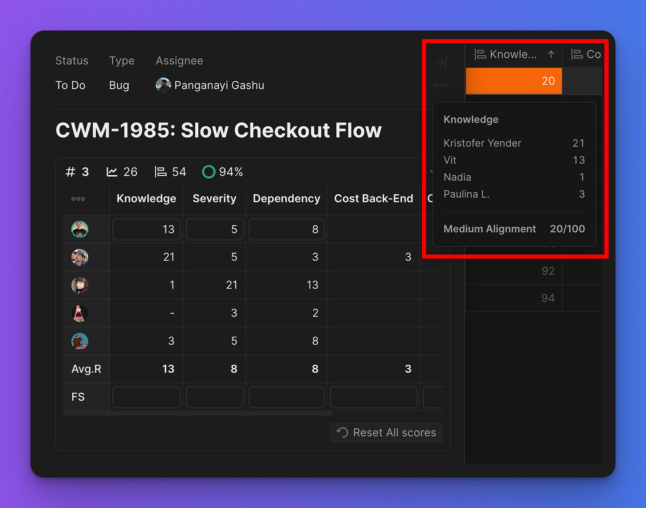Click the Medium Alignment row in the tooltip
Screen dimensions: 646x508
point(514,229)
